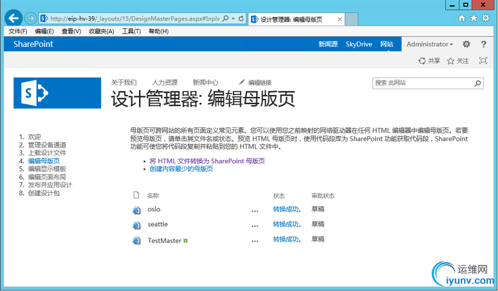Open the ellipsis menu for oslo
Screen dimensions: 498x291
pos(255,210)
